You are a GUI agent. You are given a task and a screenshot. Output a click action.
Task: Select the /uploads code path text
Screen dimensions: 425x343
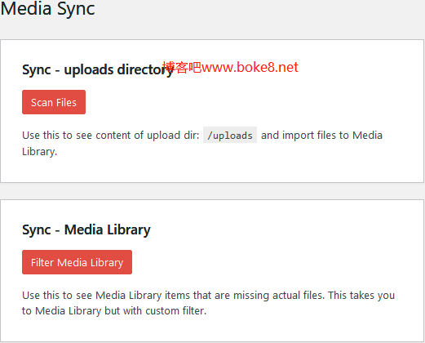(230, 136)
